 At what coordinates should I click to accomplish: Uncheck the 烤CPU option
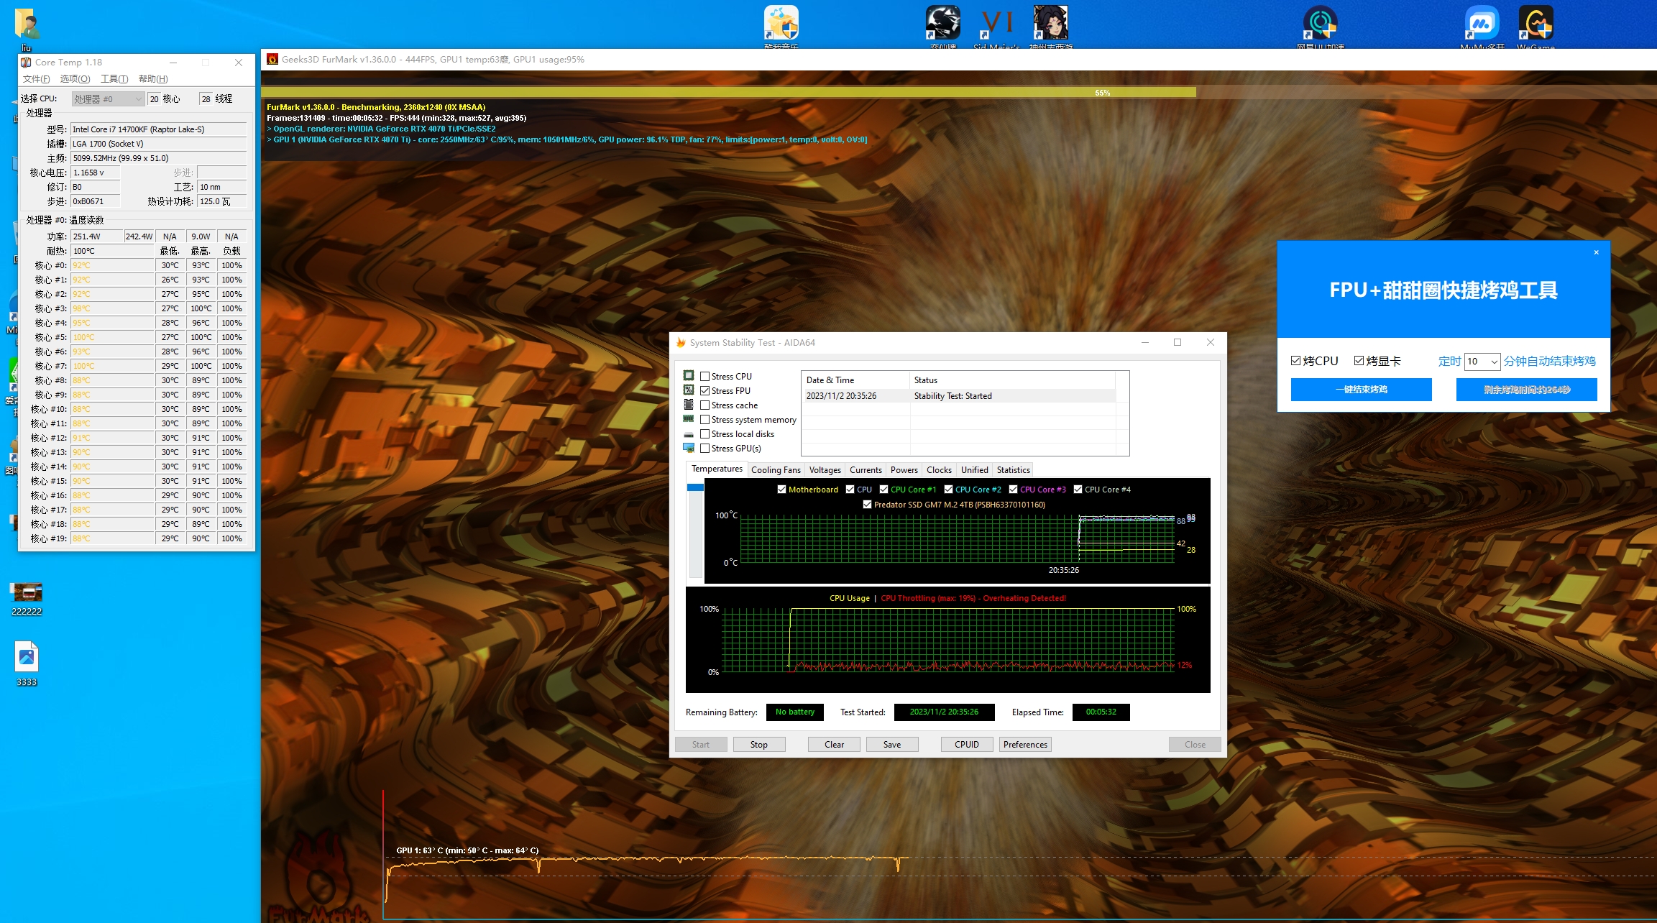(1295, 360)
